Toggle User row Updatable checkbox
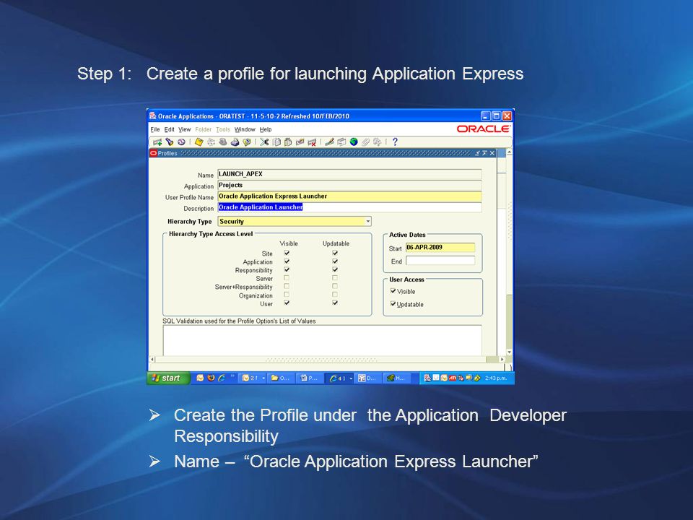 tap(335, 303)
